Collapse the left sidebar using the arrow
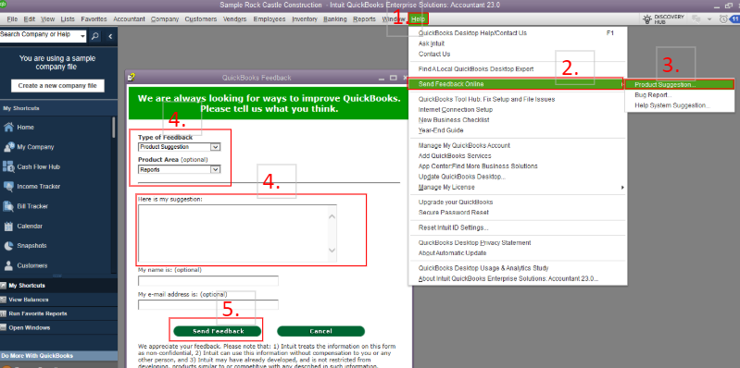This screenshot has height=368, width=740. [x=110, y=36]
